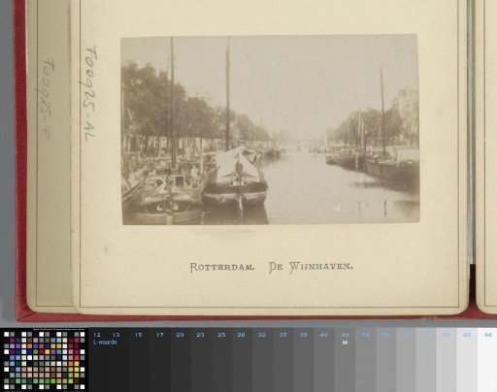Select the grayscale patch labeled 15
The height and width of the screenshot is (392, 497).
[139, 360]
